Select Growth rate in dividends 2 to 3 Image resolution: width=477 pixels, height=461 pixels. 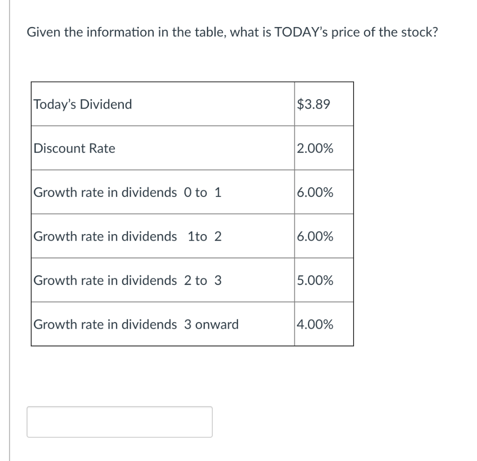127,280
